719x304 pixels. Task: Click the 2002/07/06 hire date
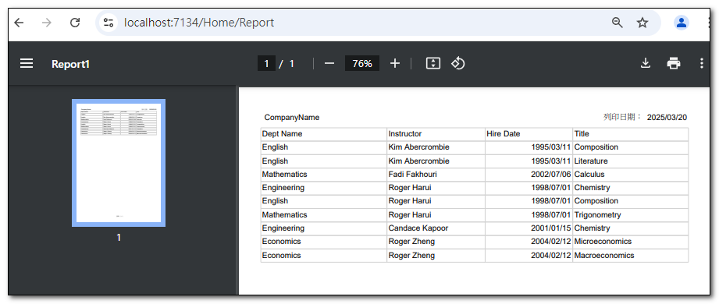pyautogui.click(x=551, y=175)
